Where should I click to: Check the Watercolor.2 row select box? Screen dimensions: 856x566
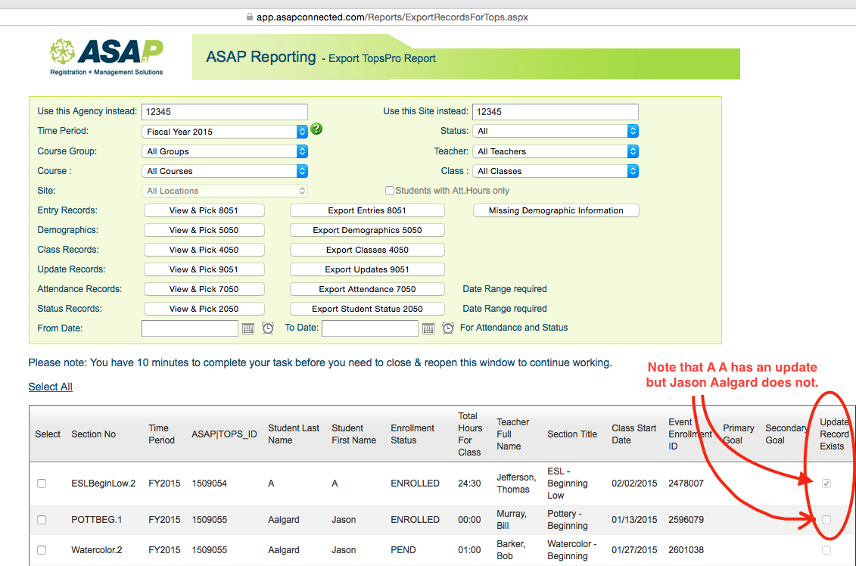[42, 550]
